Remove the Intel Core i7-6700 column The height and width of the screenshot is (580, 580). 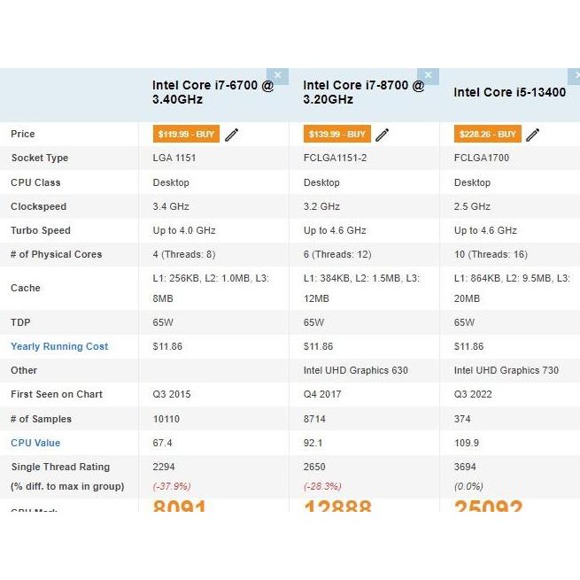pyautogui.click(x=277, y=76)
